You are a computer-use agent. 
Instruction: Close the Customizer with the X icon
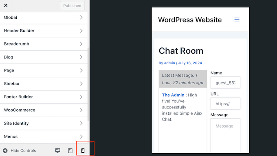[6, 5]
